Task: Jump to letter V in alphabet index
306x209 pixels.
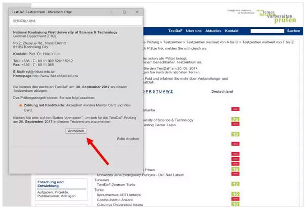Action: pos(164,91)
